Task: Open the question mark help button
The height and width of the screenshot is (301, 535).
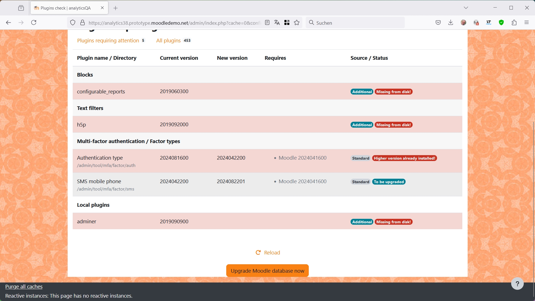Action: click(x=517, y=284)
